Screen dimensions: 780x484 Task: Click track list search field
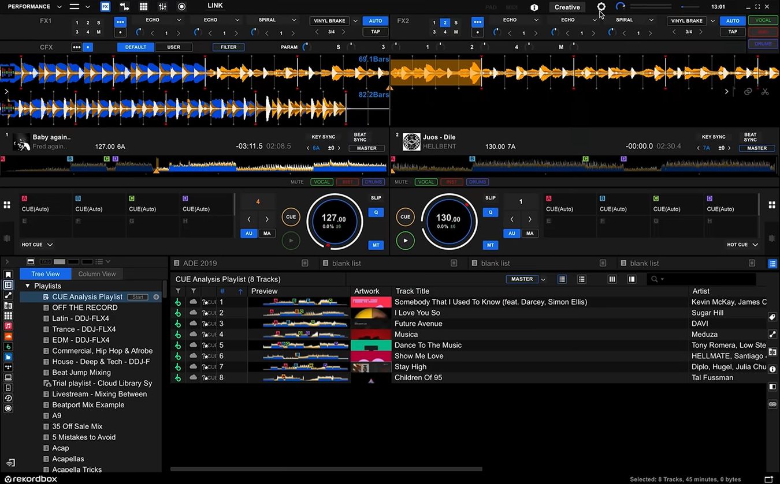(700, 279)
